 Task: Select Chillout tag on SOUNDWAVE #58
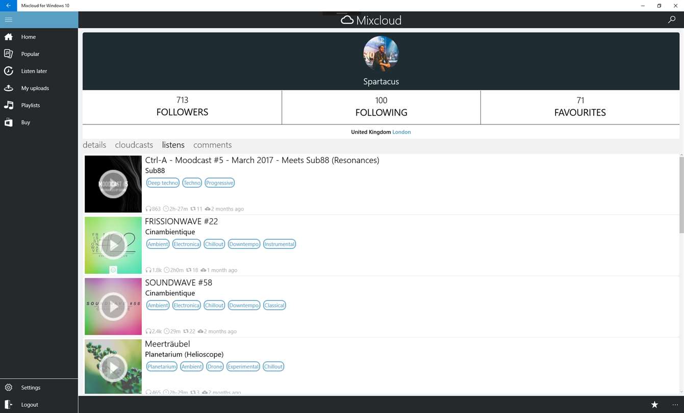[214, 305]
